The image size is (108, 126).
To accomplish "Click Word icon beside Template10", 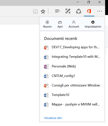I will click(46, 95).
